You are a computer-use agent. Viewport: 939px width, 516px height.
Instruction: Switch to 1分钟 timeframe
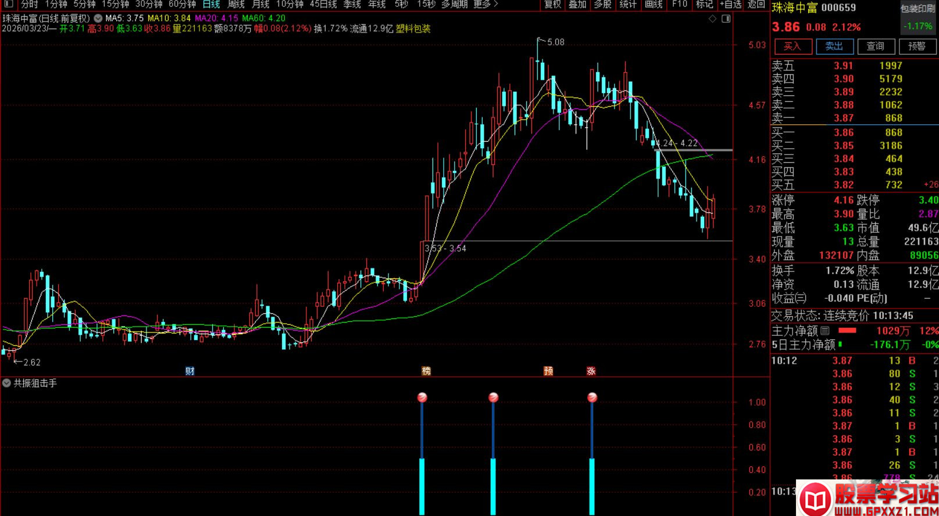56,4
